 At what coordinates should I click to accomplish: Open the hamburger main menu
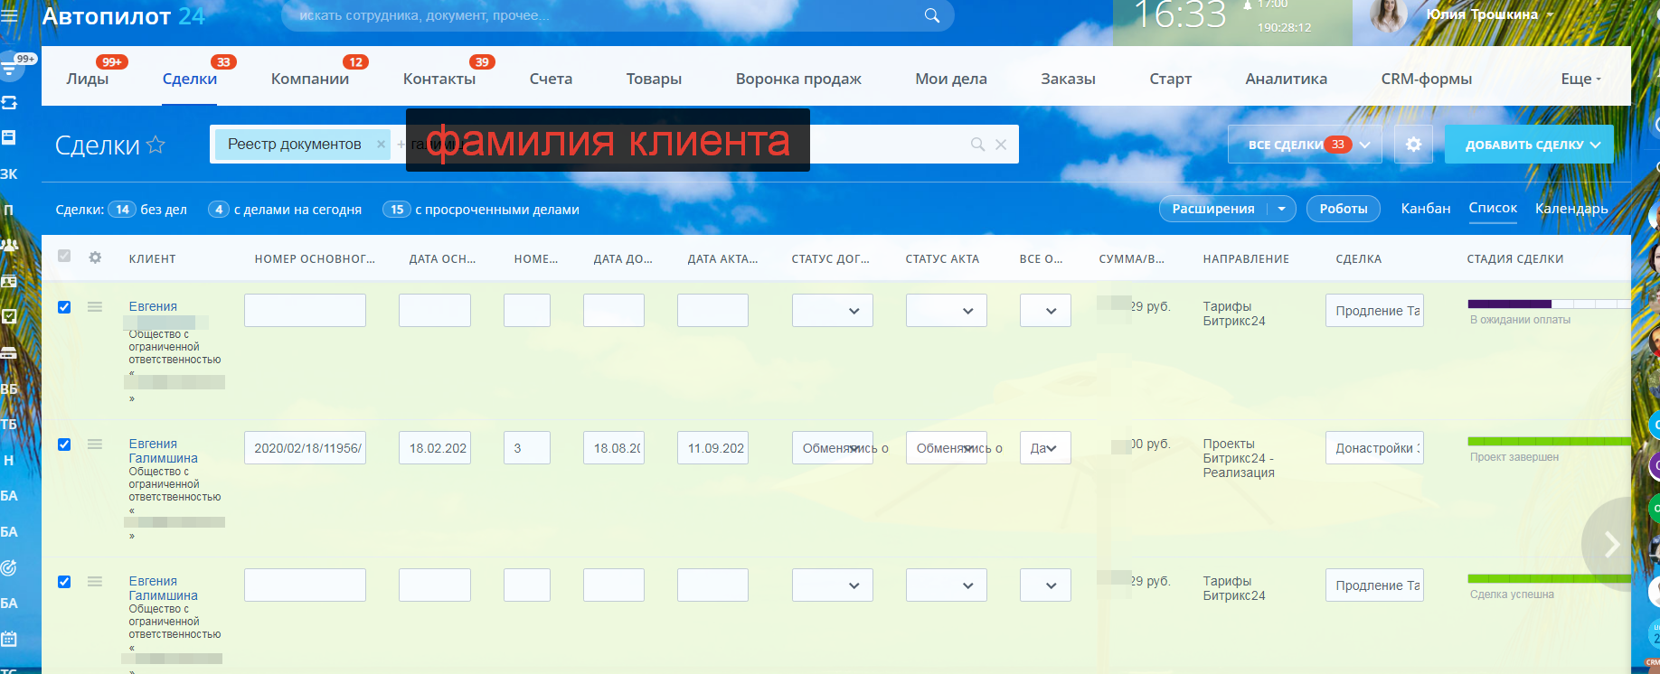pos(9,15)
